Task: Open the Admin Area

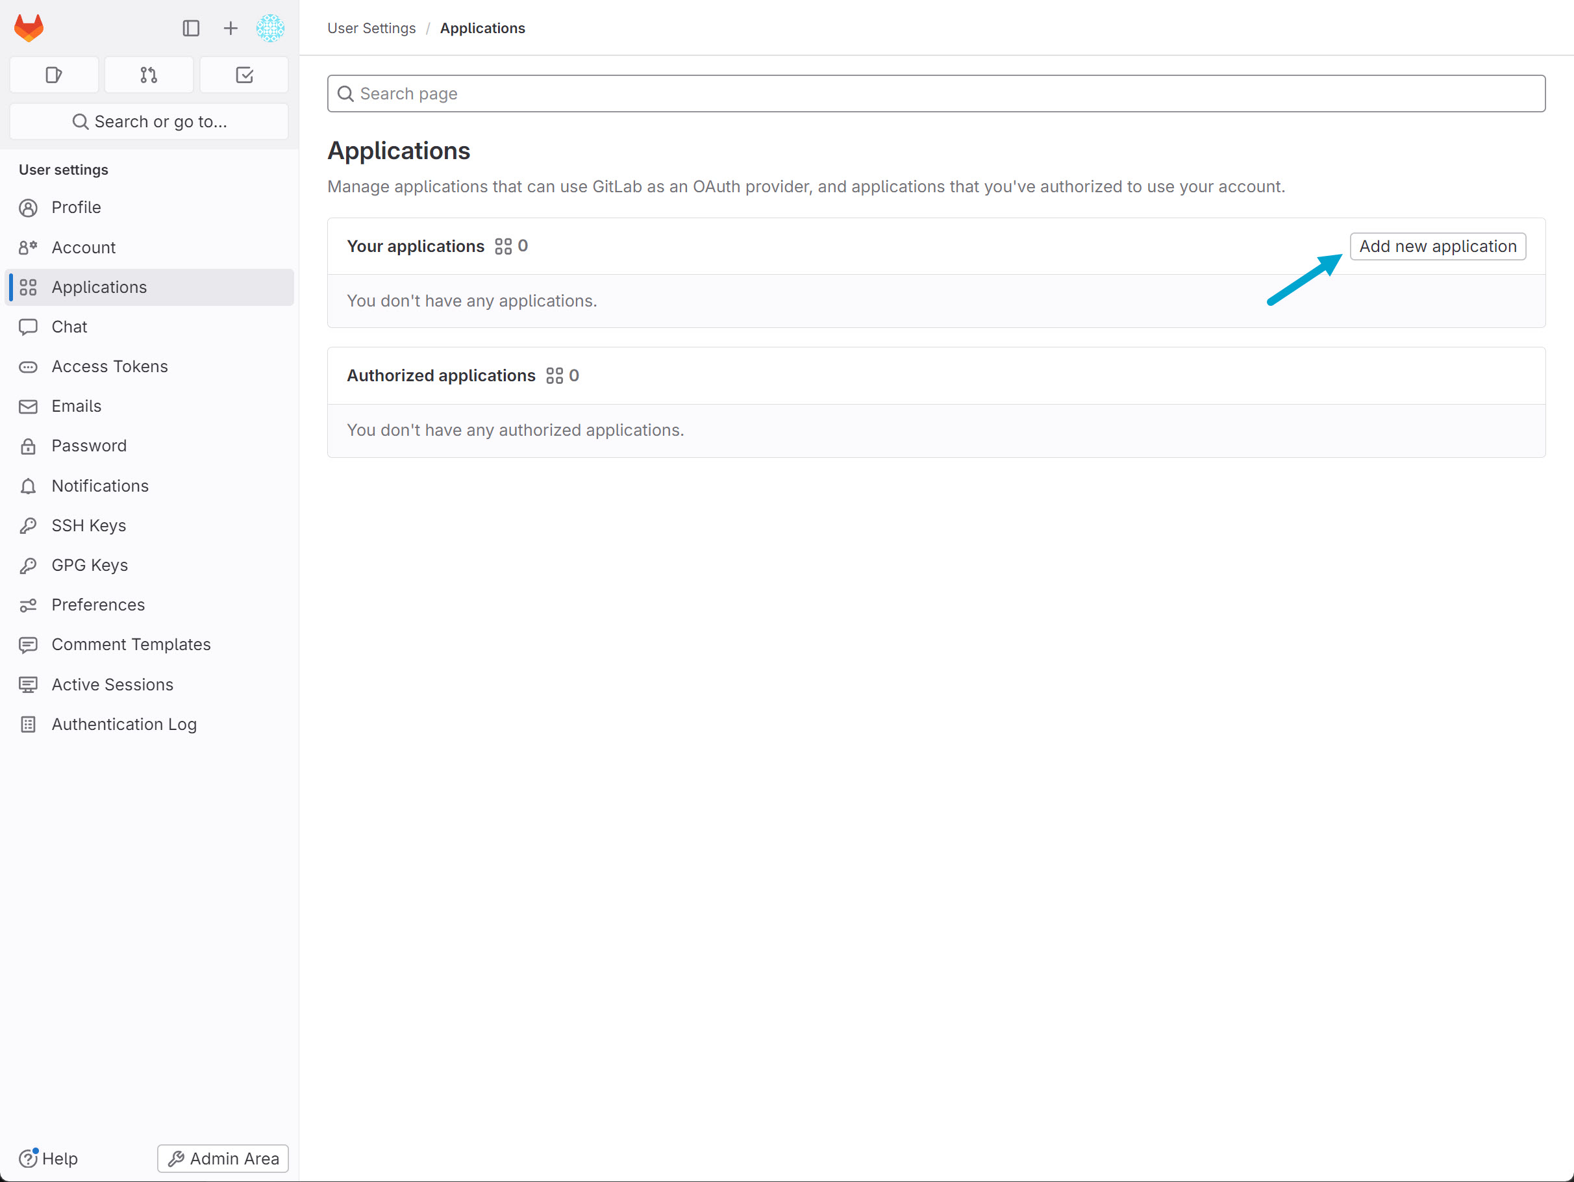Action: point(223,1158)
